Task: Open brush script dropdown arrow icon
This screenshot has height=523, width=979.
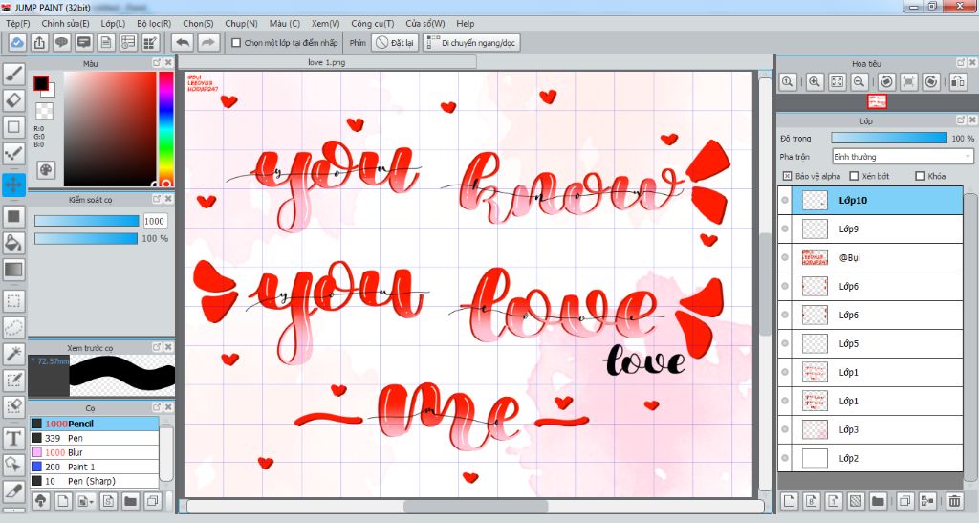Action: 85,501
